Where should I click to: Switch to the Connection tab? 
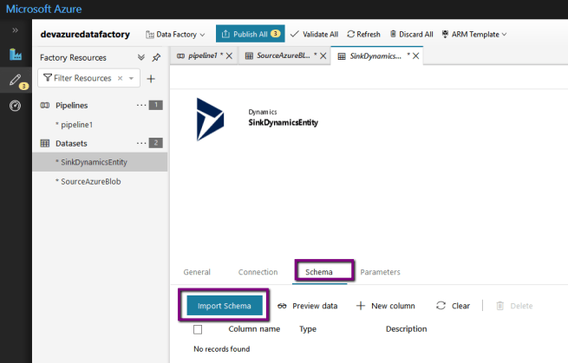click(x=258, y=272)
